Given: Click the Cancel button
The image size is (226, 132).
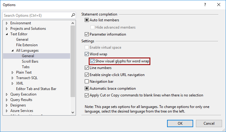Looking at the screenshot, I should tap(209, 123).
